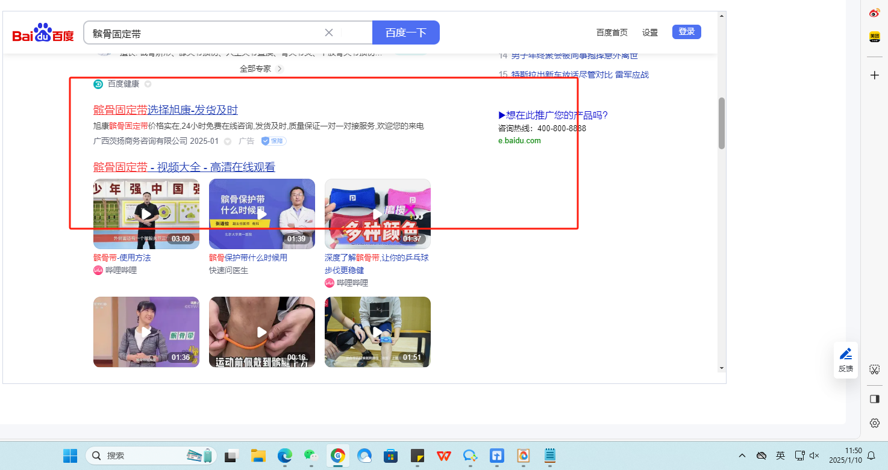Screen dimensions: 888x470
Task: Show hidden system tray icons
Action: pyautogui.click(x=742, y=456)
